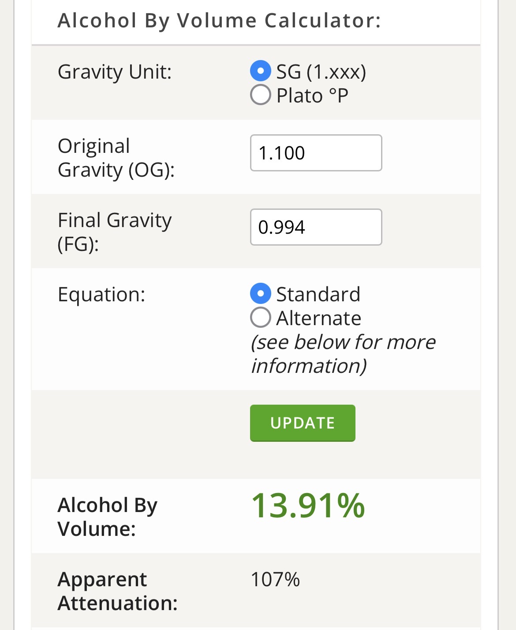The width and height of the screenshot is (516, 630).
Task: Click the Original Gravity input showing 1.100
Action: pos(316,153)
